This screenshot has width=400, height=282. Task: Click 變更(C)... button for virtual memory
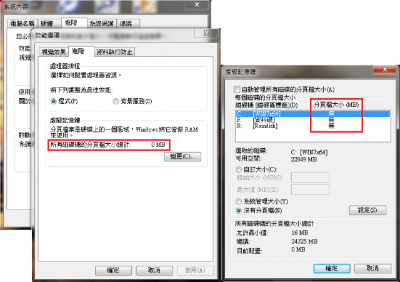pos(182,156)
